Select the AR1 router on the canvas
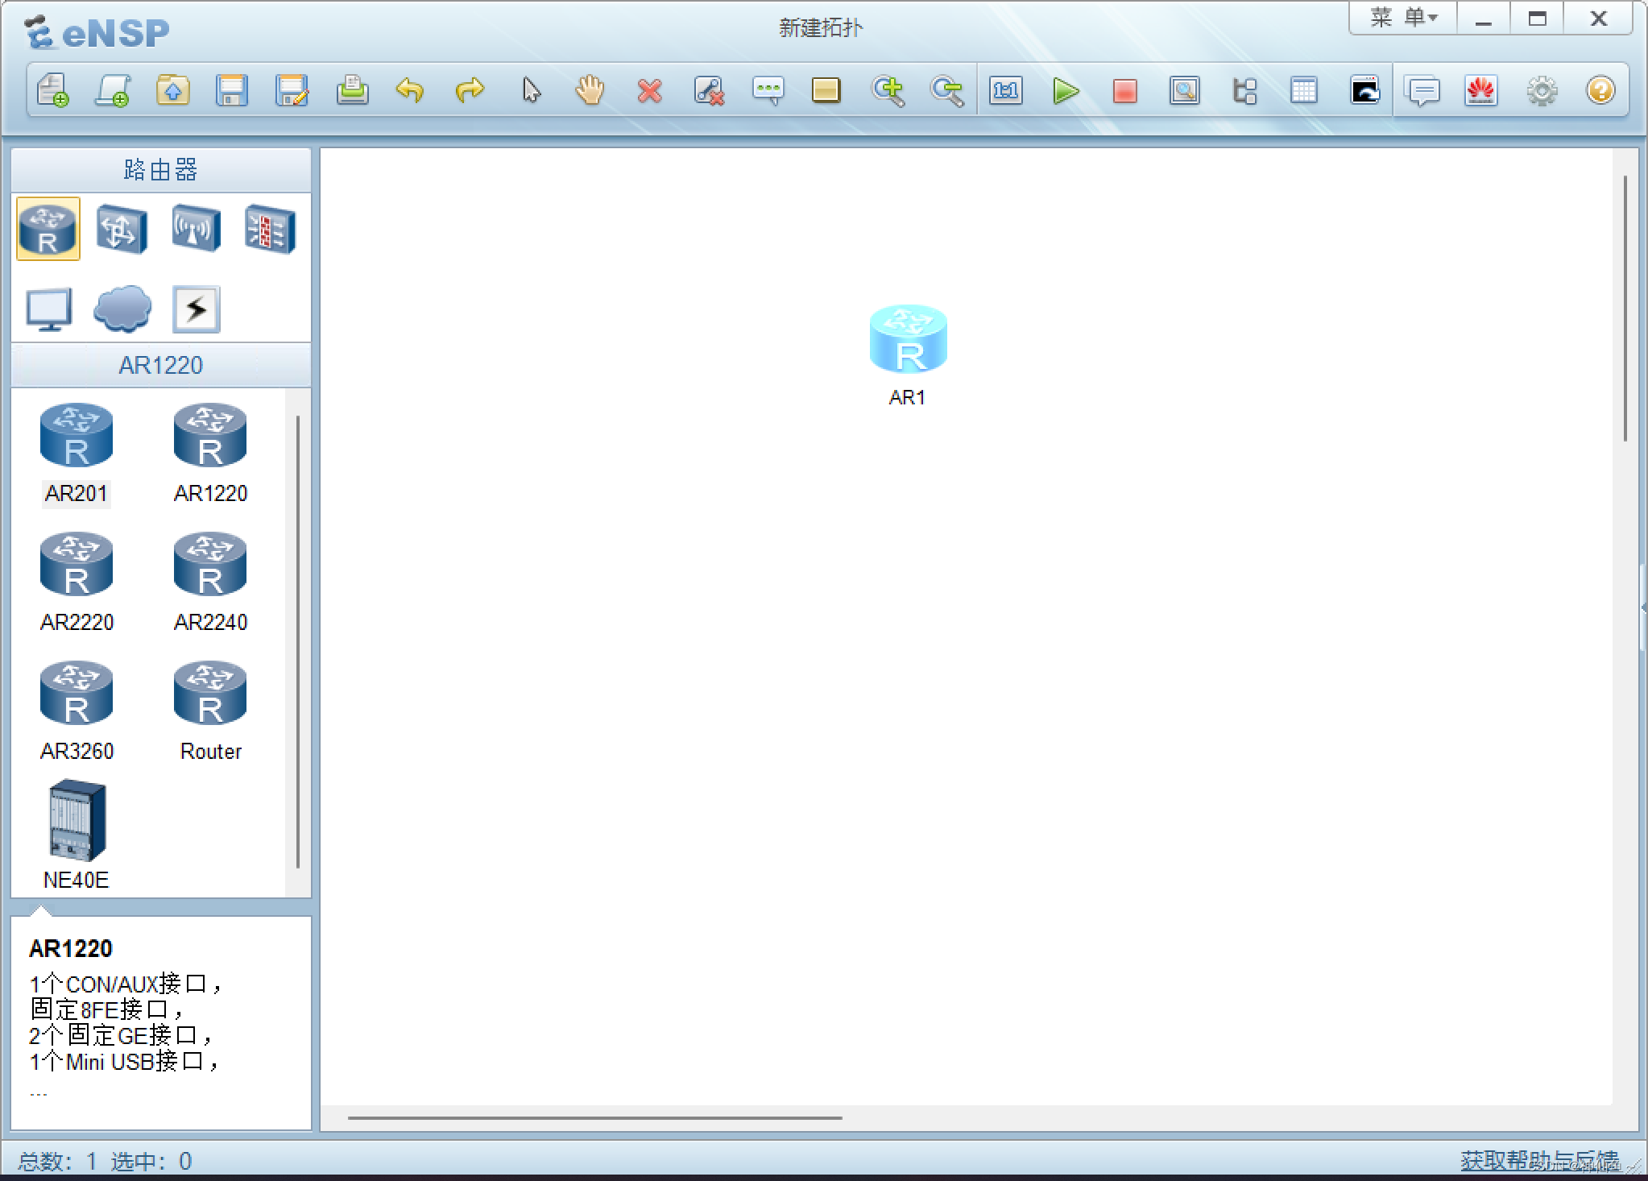This screenshot has height=1181, width=1648. click(907, 338)
